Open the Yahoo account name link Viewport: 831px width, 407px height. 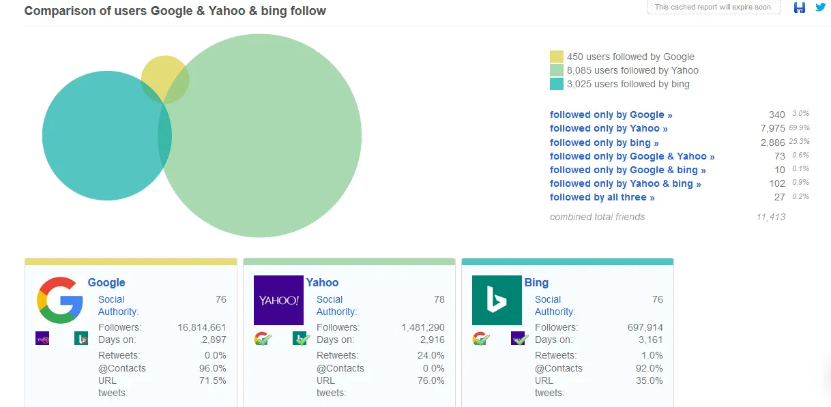tap(322, 282)
